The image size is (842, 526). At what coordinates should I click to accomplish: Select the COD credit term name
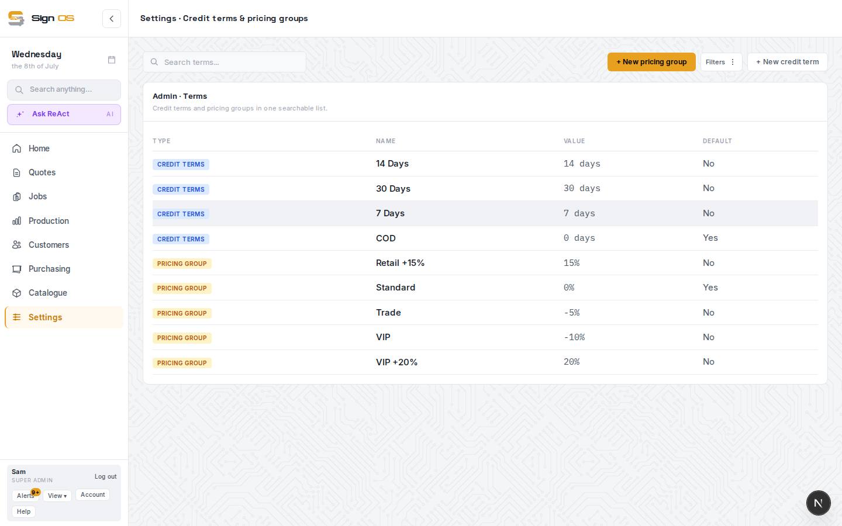(386, 238)
